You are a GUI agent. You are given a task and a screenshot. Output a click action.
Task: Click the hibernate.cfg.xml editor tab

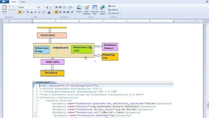pos(43,82)
